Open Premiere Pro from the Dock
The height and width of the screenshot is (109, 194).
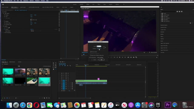(x=168, y=105)
